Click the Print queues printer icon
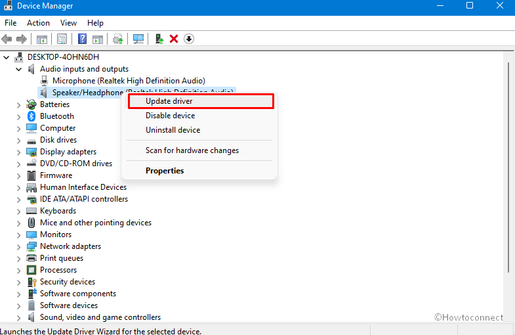The height and width of the screenshot is (335, 515). click(31, 258)
